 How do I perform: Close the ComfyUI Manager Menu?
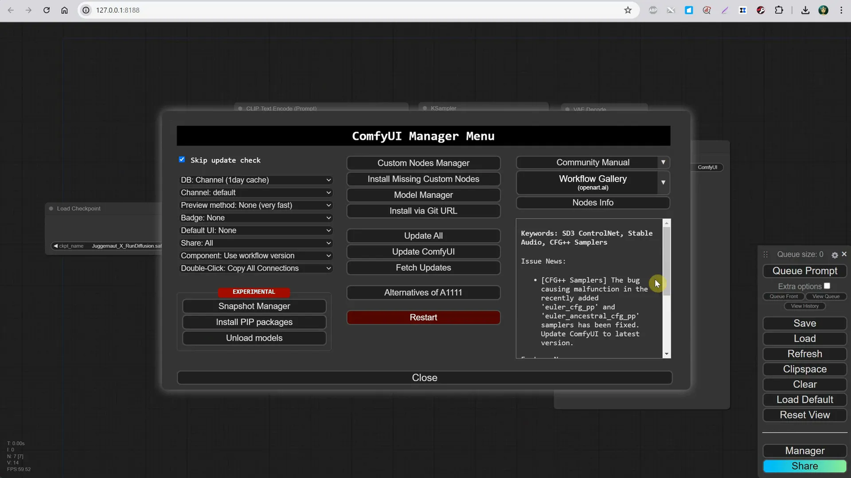click(424, 378)
